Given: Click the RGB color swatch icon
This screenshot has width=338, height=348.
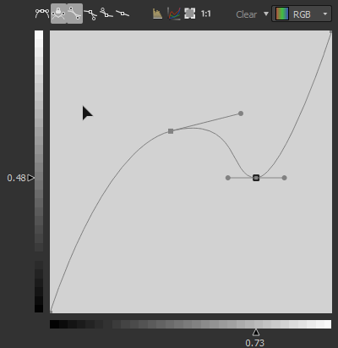Looking at the screenshot, I should 282,14.
